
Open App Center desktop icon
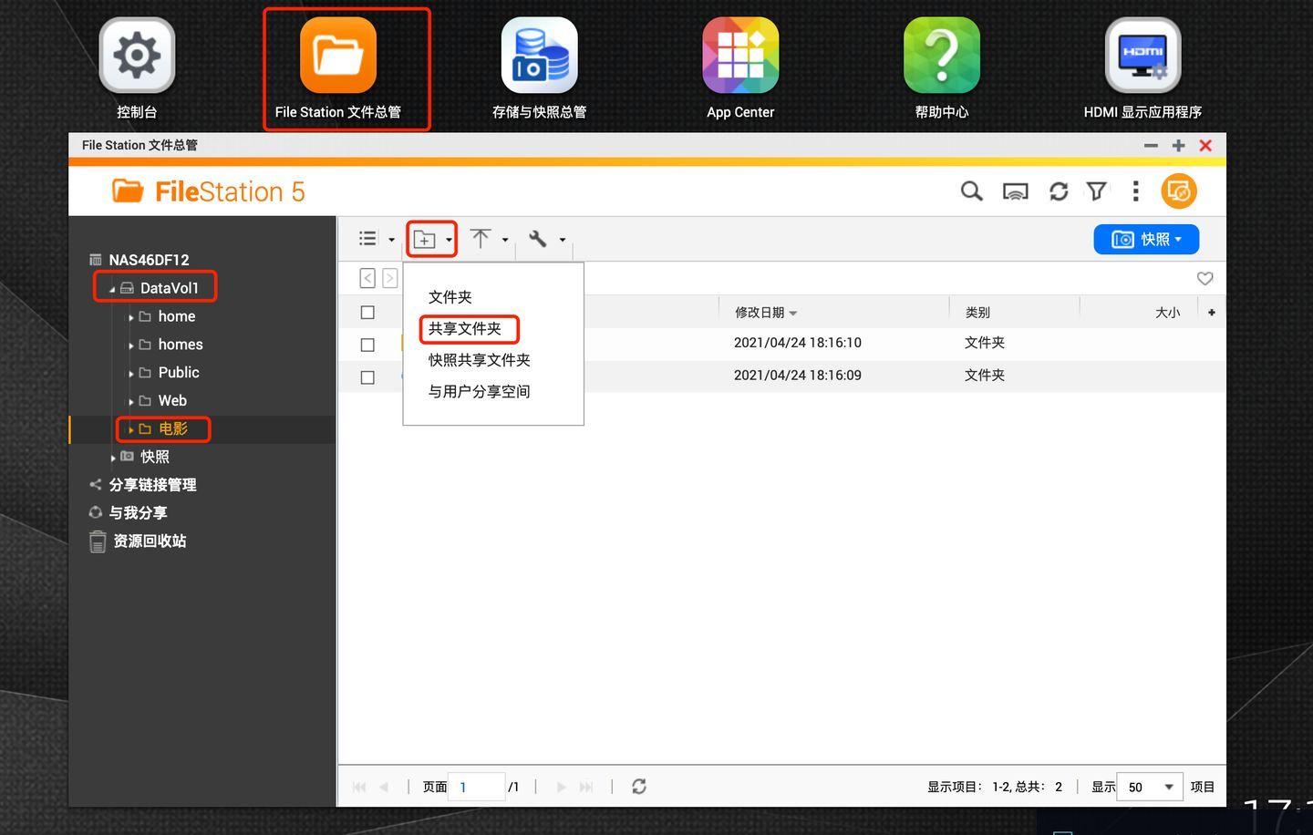(740, 56)
